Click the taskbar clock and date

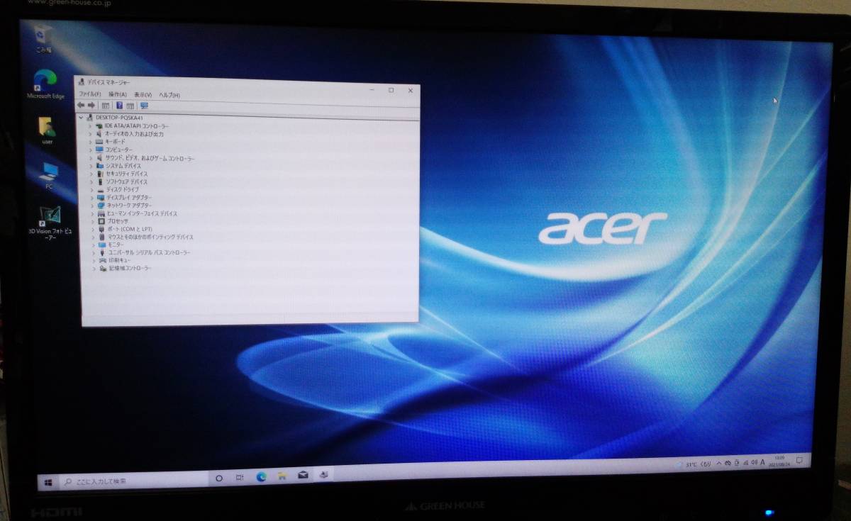[x=781, y=460]
